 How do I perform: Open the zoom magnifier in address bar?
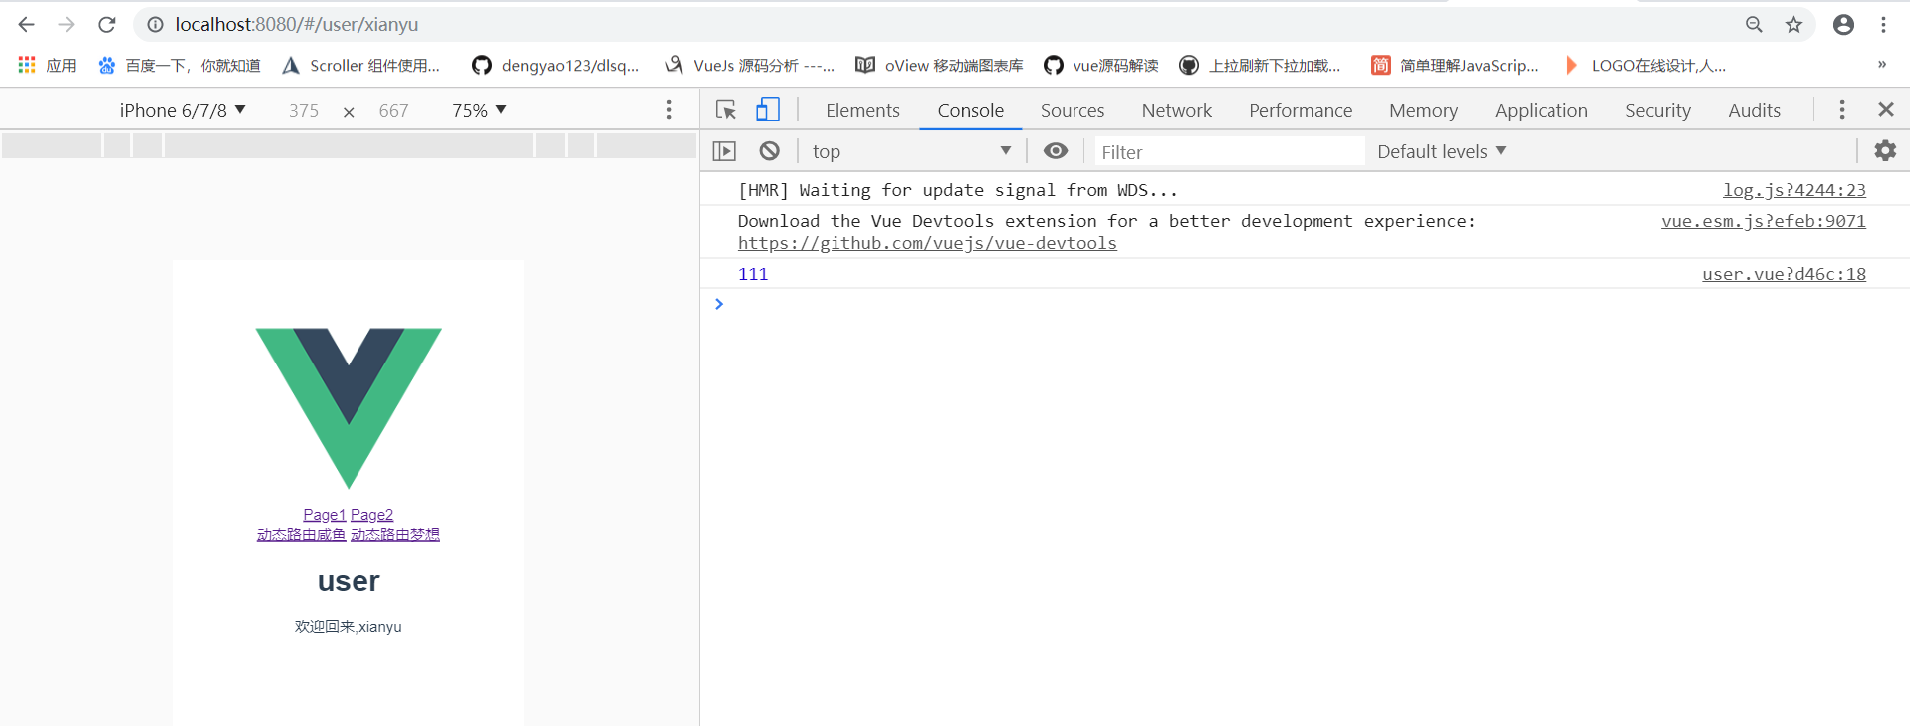pos(1754,24)
